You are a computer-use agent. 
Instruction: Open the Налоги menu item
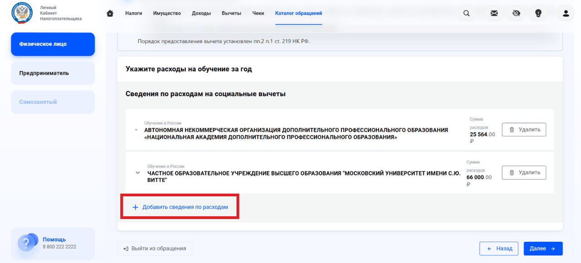[x=133, y=14]
